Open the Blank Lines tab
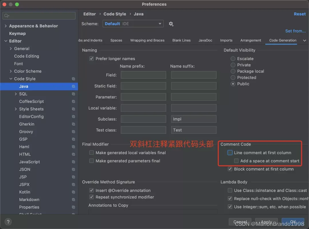The width and height of the screenshot is (309, 229). coord(181,40)
